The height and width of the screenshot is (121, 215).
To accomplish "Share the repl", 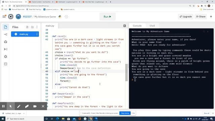I will pos(201,16).
